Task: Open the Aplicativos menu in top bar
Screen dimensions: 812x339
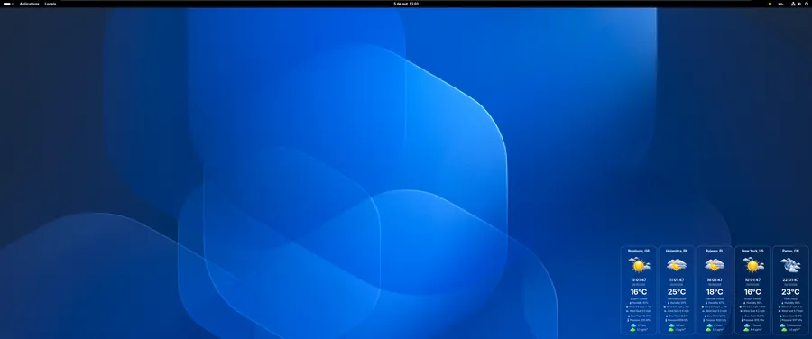Action: click(30, 4)
